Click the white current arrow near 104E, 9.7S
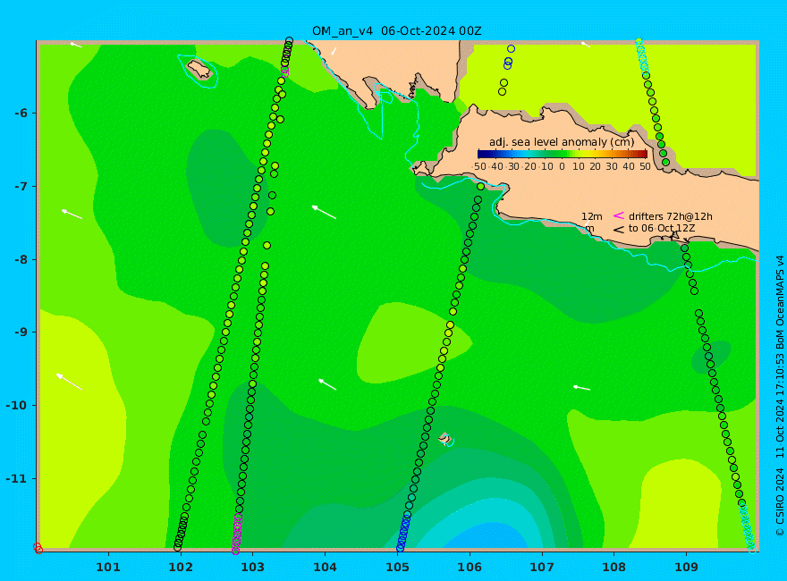This screenshot has width=787, height=581. [327, 384]
